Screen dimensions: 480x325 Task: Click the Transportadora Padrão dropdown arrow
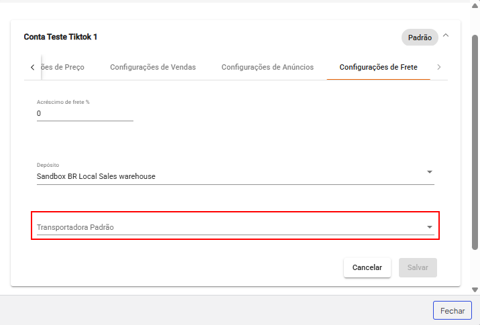click(429, 227)
